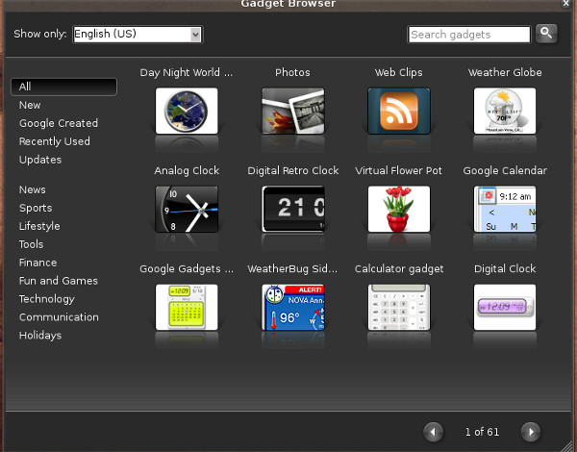Go to the previous page of gadgets
Screen dimensions: 577x452
point(433,432)
